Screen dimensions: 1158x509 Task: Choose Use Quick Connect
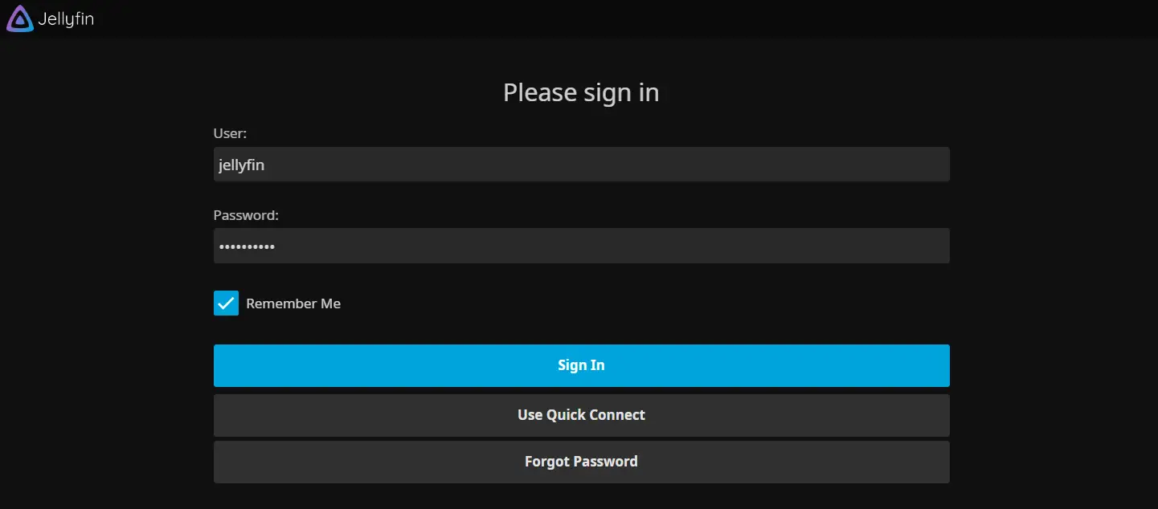pos(581,415)
